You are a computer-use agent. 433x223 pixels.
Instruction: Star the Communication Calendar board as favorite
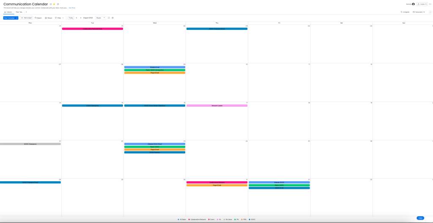[x=54, y=4]
